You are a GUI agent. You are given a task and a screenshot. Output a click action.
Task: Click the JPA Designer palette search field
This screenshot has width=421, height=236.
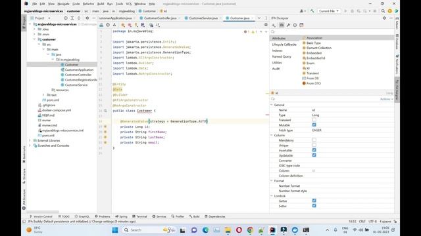pos(332,32)
